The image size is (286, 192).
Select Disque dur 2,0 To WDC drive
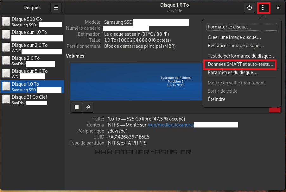(32, 47)
